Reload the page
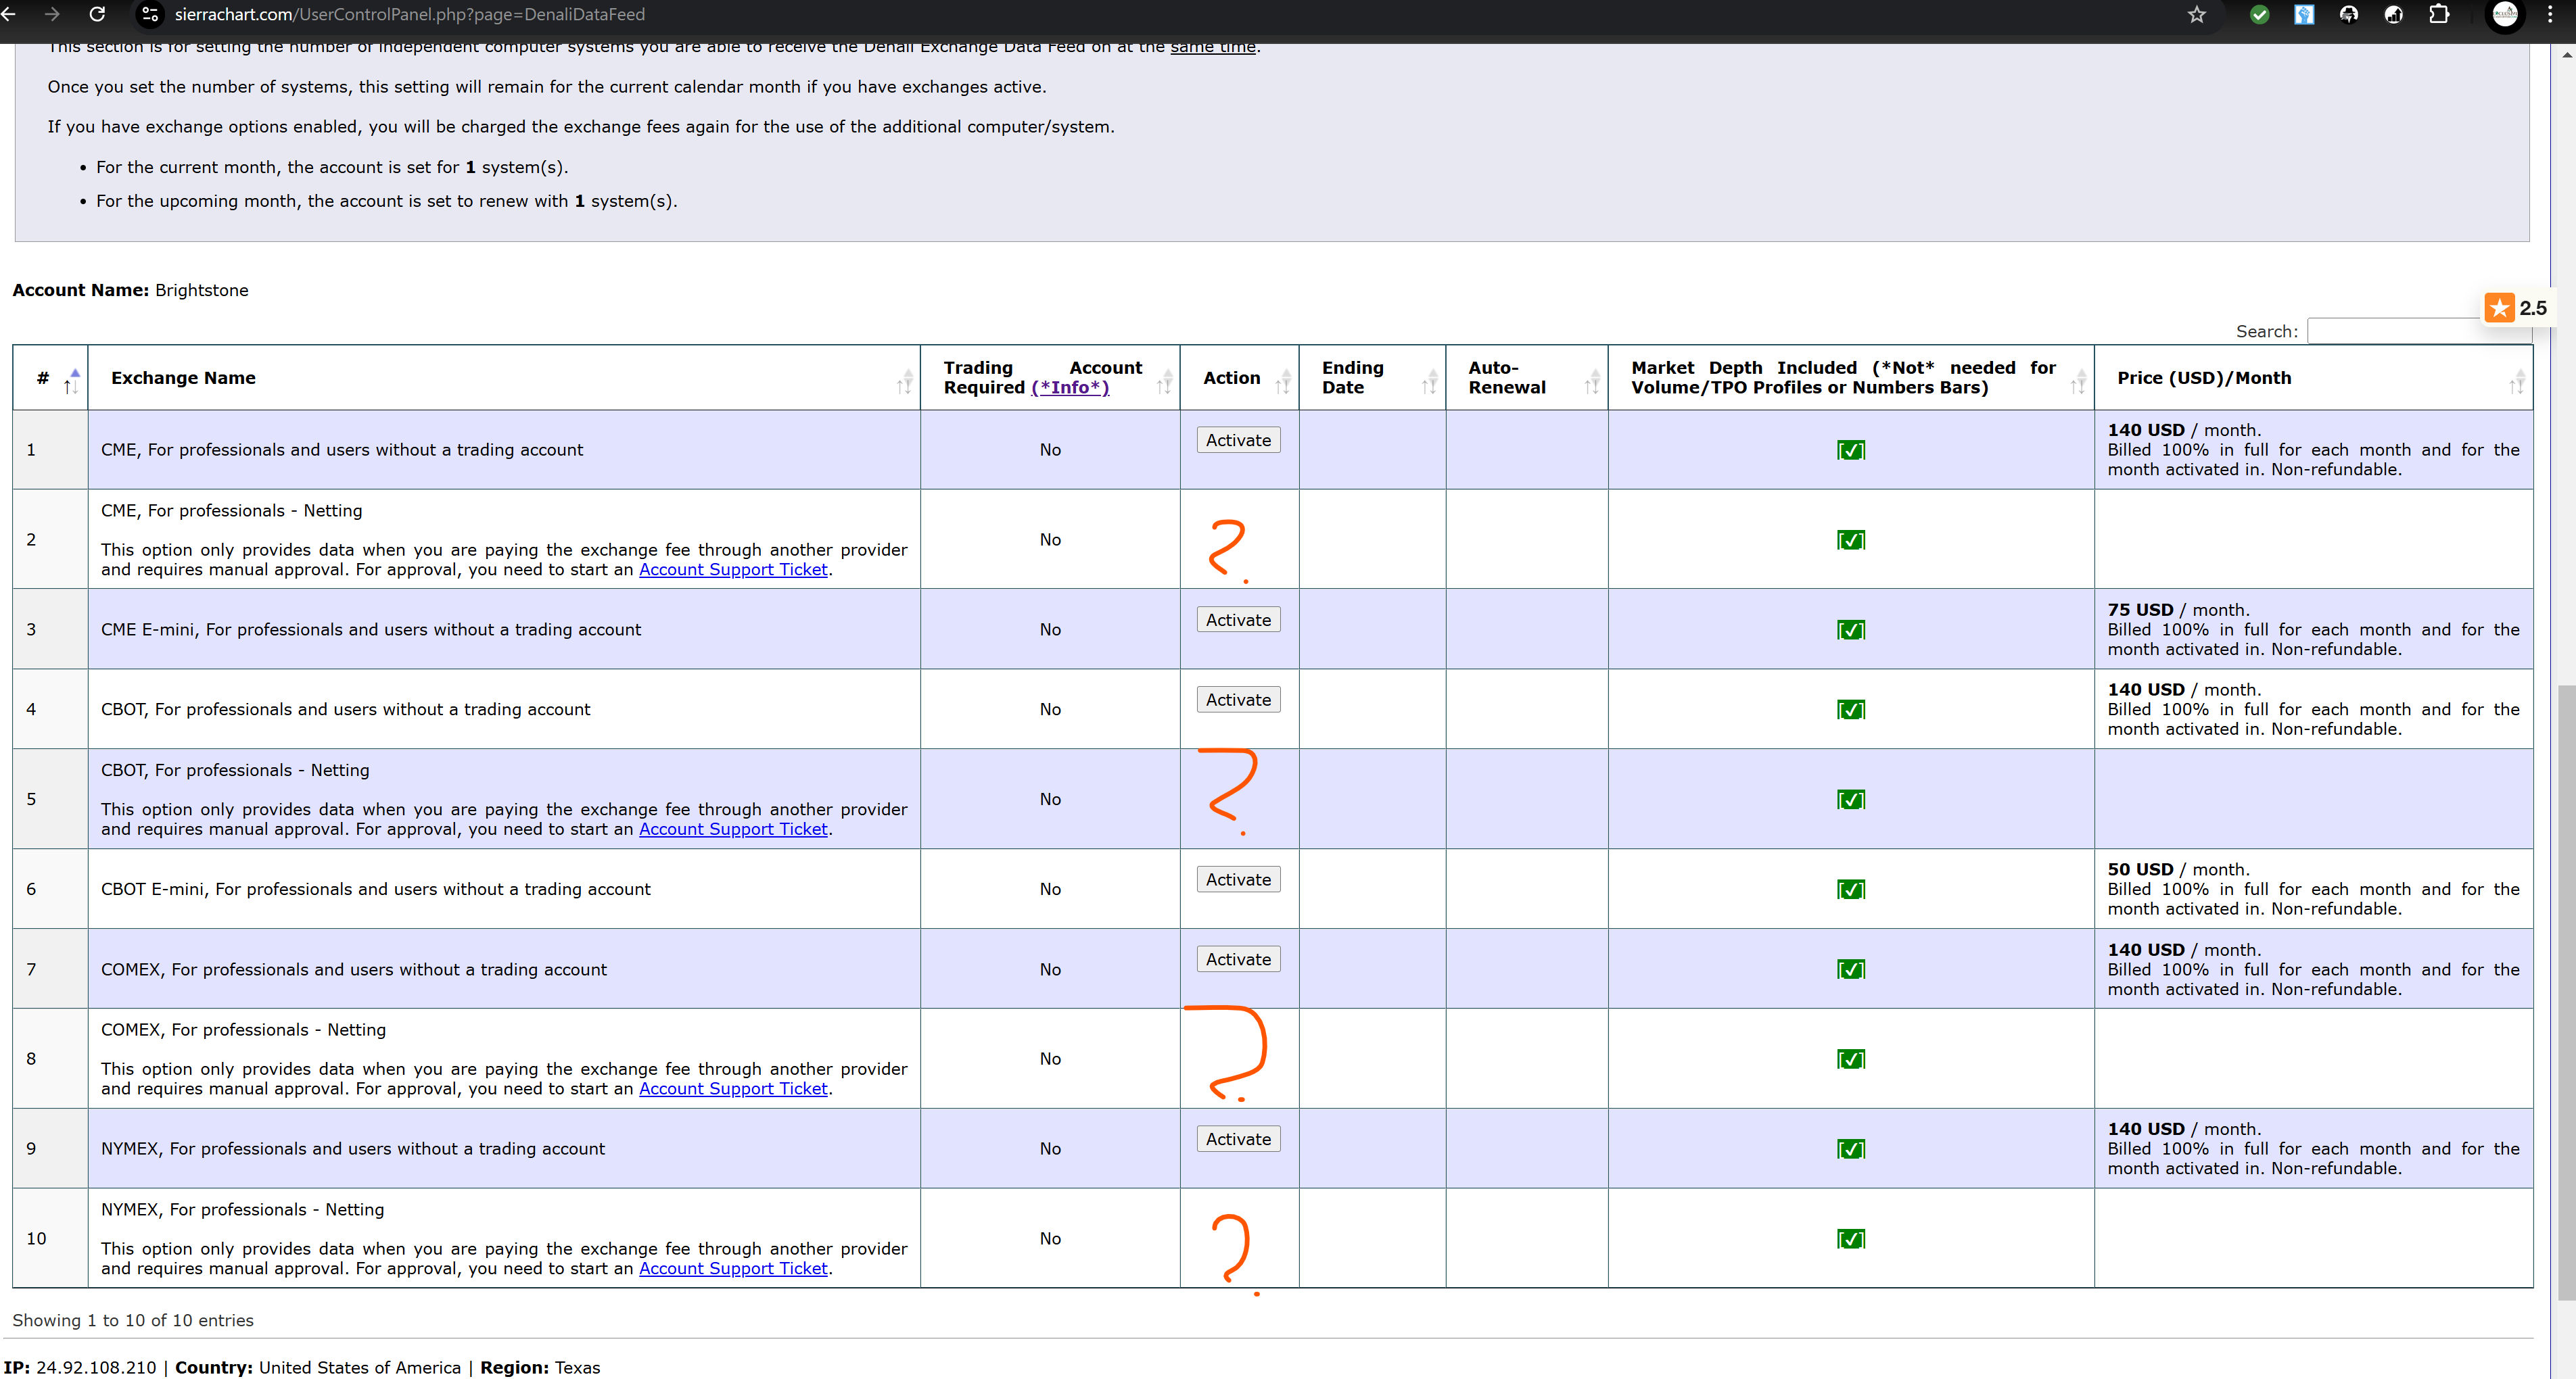2576x1379 pixels. (x=97, y=14)
